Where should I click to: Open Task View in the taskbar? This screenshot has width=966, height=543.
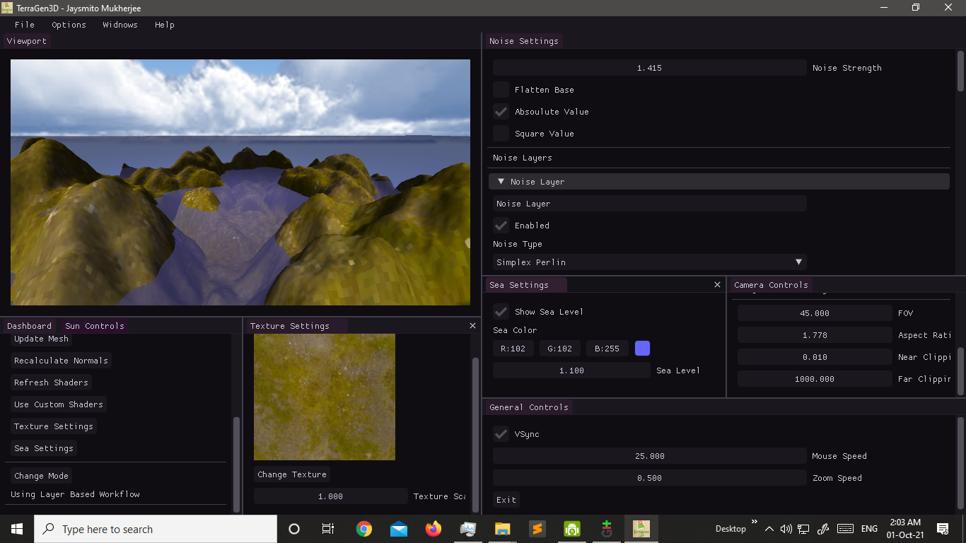[327, 528]
